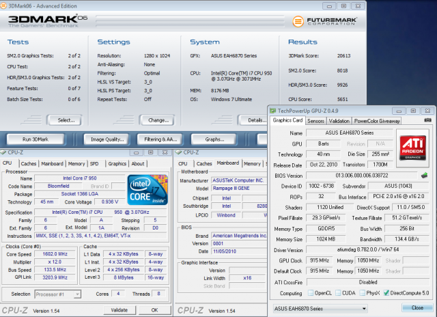Viewport: 437px width, 317px height.
Task: Click the CPU Score value 5651
Action: tap(342, 99)
